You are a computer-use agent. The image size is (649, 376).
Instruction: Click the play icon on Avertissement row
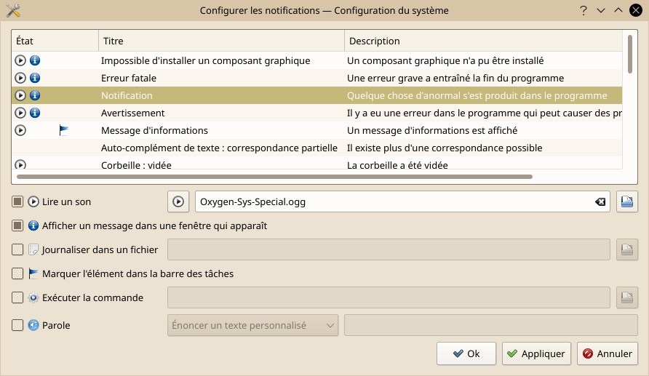pyautogui.click(x=20, y=113)
